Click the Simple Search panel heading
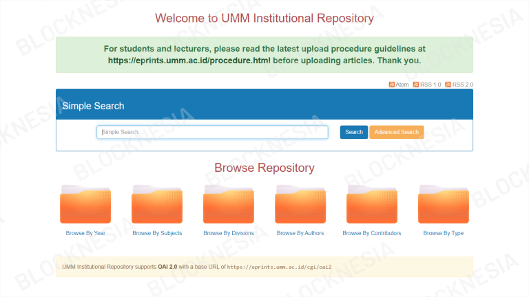 93,106
